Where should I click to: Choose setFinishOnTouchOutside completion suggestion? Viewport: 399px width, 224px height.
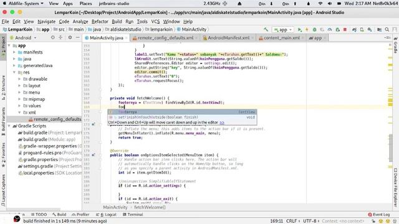pyautogui.click(x=182, y=118)
